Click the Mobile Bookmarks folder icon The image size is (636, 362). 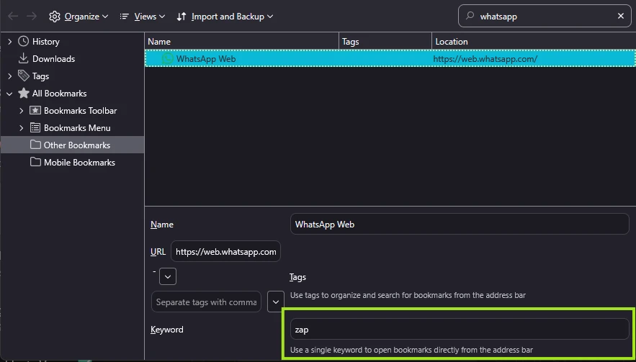[35, 162]
